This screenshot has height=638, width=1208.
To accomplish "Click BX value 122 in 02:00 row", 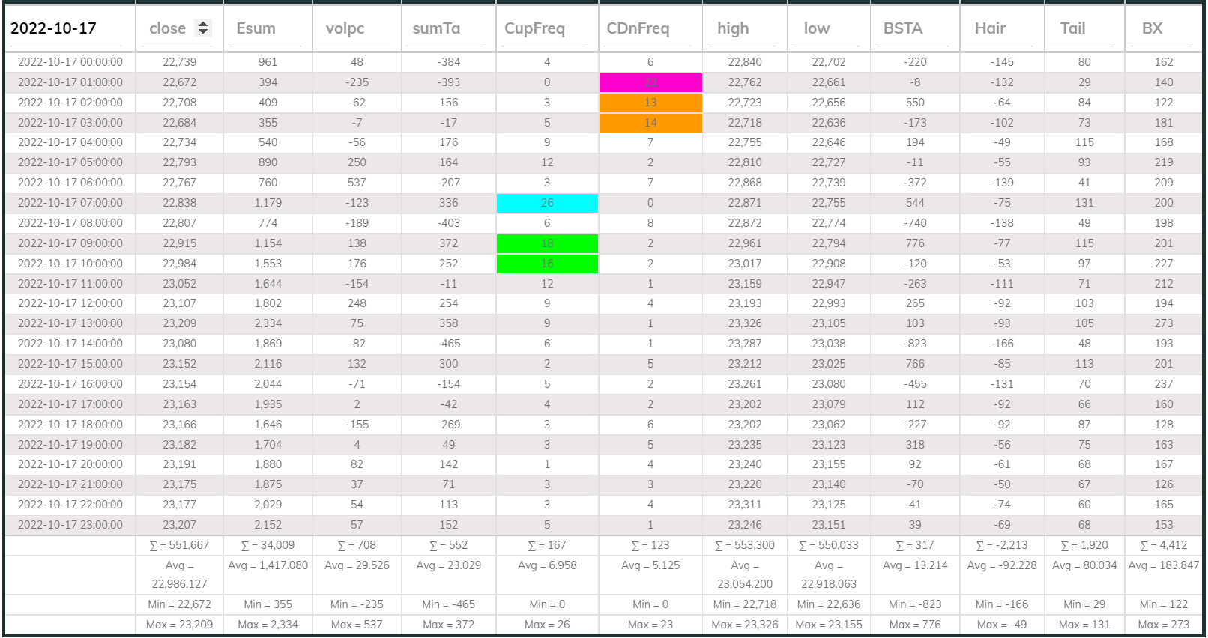I will click(x=1164, y=103).
